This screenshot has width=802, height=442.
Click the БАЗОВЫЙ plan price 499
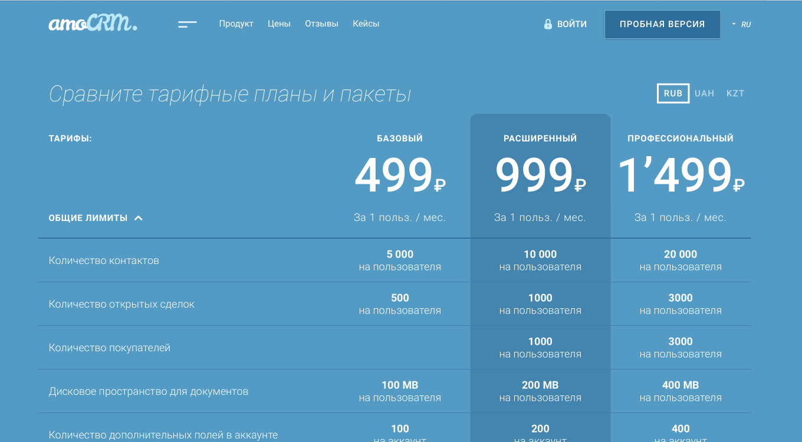(392, 173)
